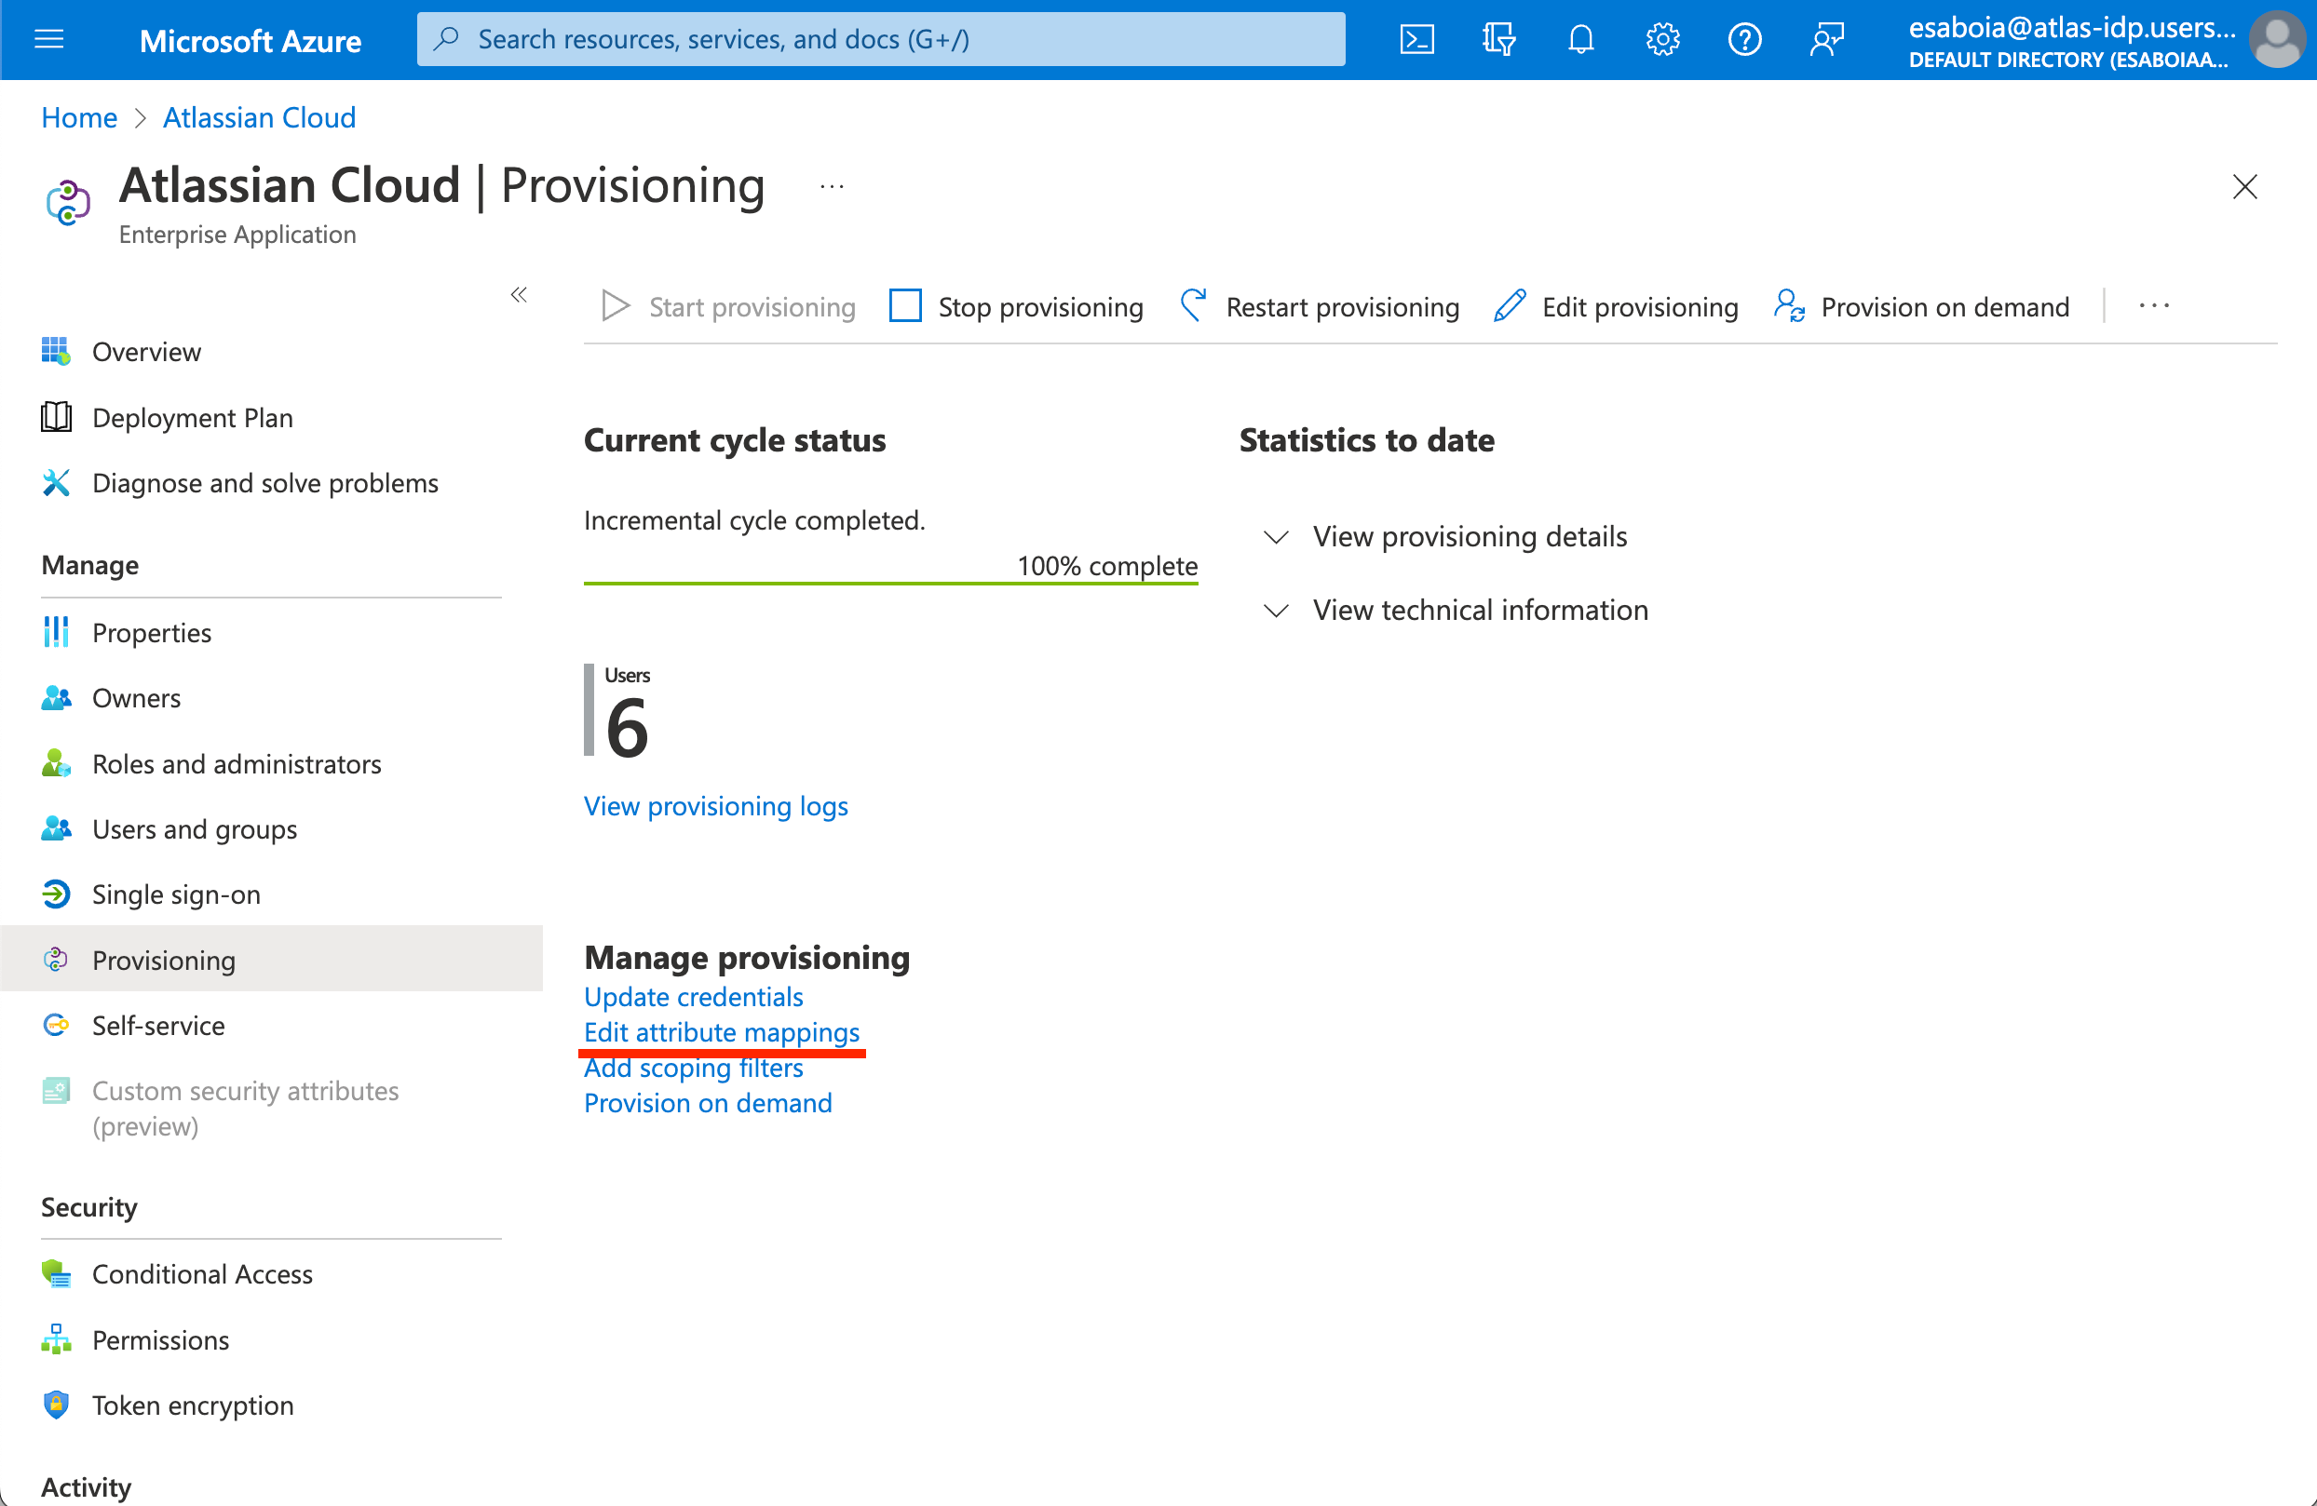2317x1506 pixels.
Task: Click the Properties bars icon
Action: point(57,632)
